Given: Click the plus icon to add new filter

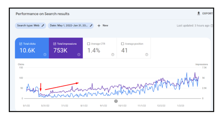Looking at the screenshot, I should [99, 25].
